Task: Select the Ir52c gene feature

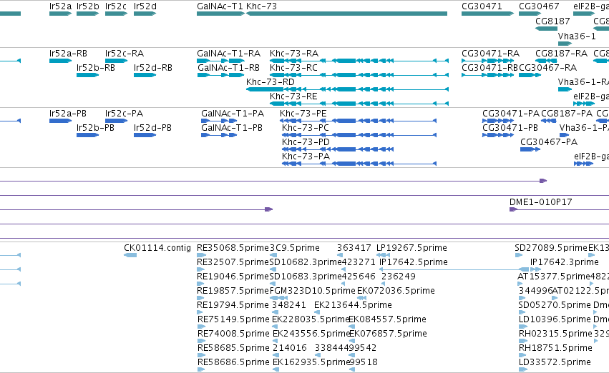Action: coord(116,14)
